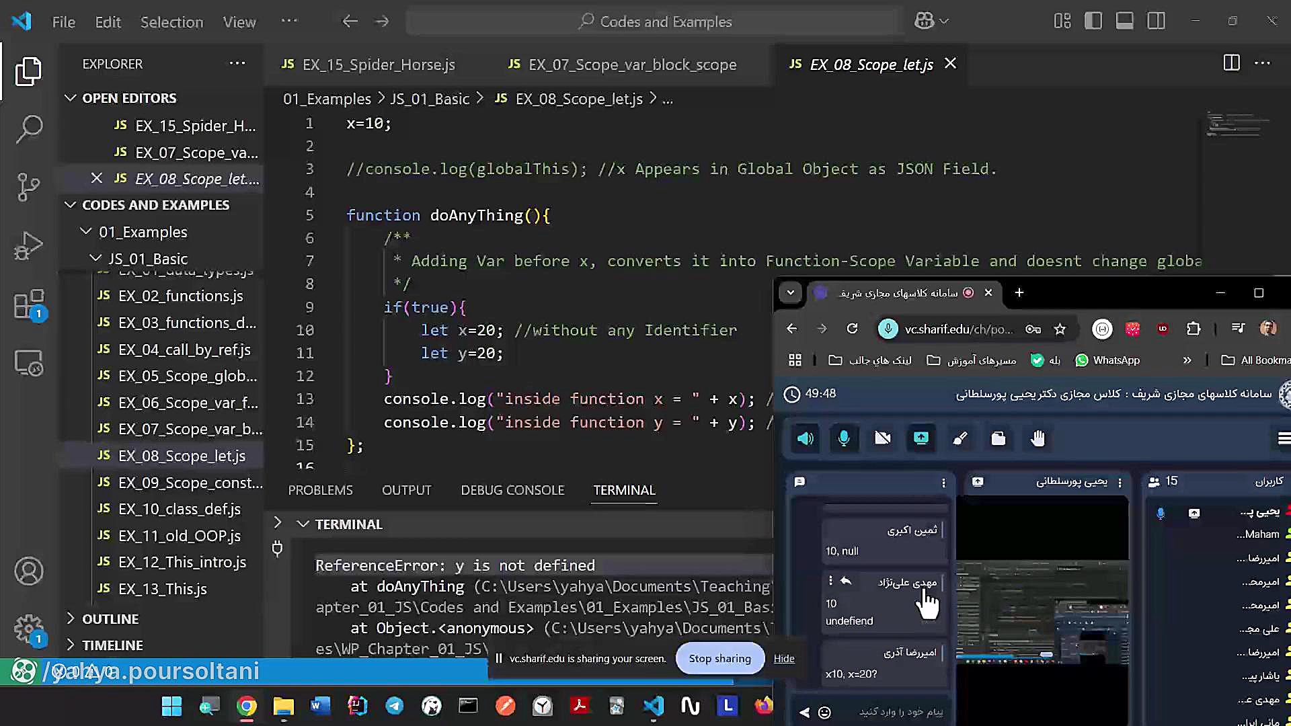Toggle webcam in virtual class toolbar
Screen dimensions: 1291x726
[882, 439]
